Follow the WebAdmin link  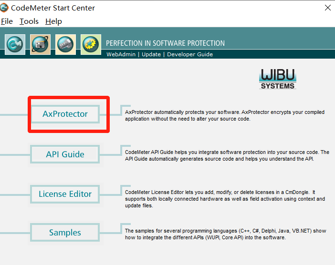pyautogui.click(x=121, y=54)
